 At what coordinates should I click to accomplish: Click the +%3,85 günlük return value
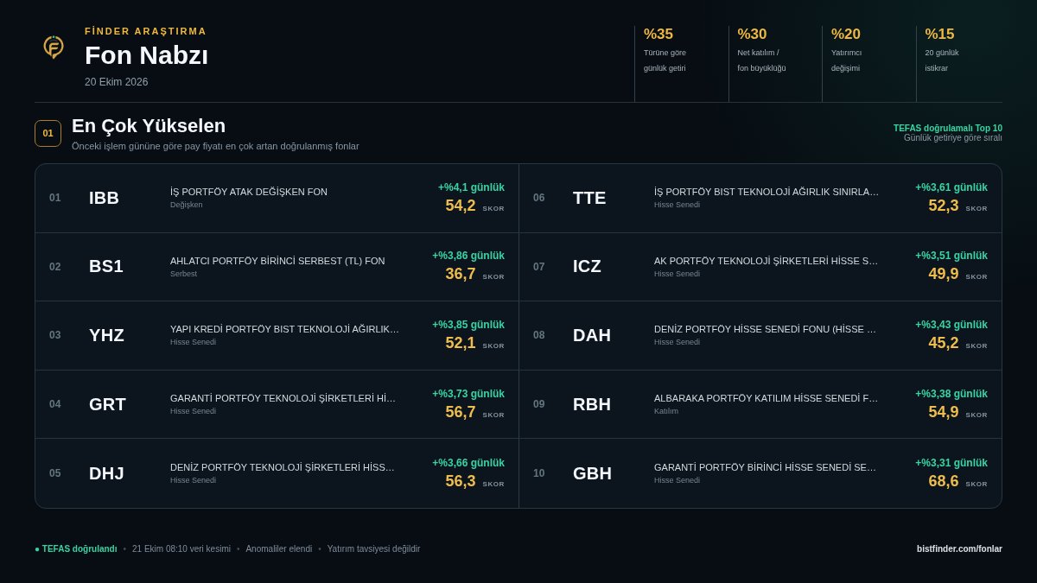point(468,325)
